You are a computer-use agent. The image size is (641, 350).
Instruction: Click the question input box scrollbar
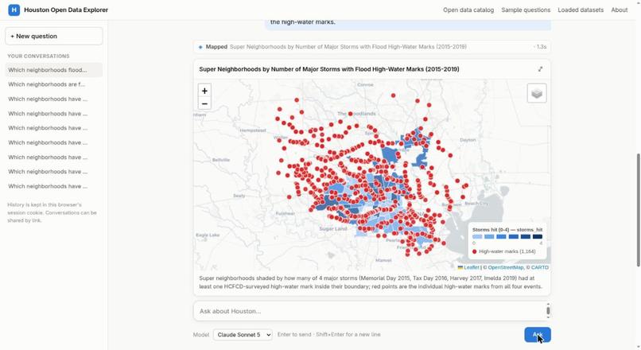pyautogui.click(x=548, y=311)
